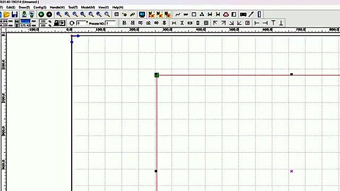Click the highlighted width value field
Image resolution: width=340 pixels, height=191 pixels.
(25, 21)
